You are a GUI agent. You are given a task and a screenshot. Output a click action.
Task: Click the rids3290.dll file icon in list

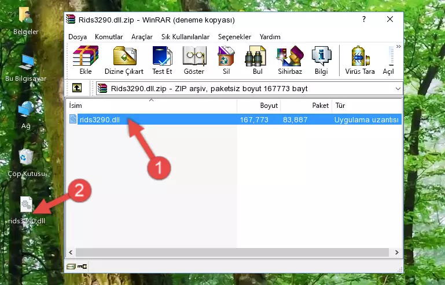[73, 119]
